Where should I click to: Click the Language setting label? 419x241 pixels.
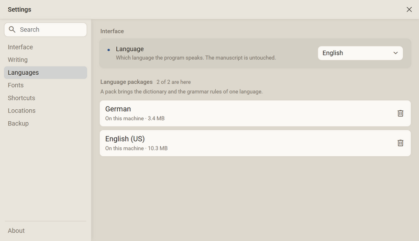tap(129, 49)
